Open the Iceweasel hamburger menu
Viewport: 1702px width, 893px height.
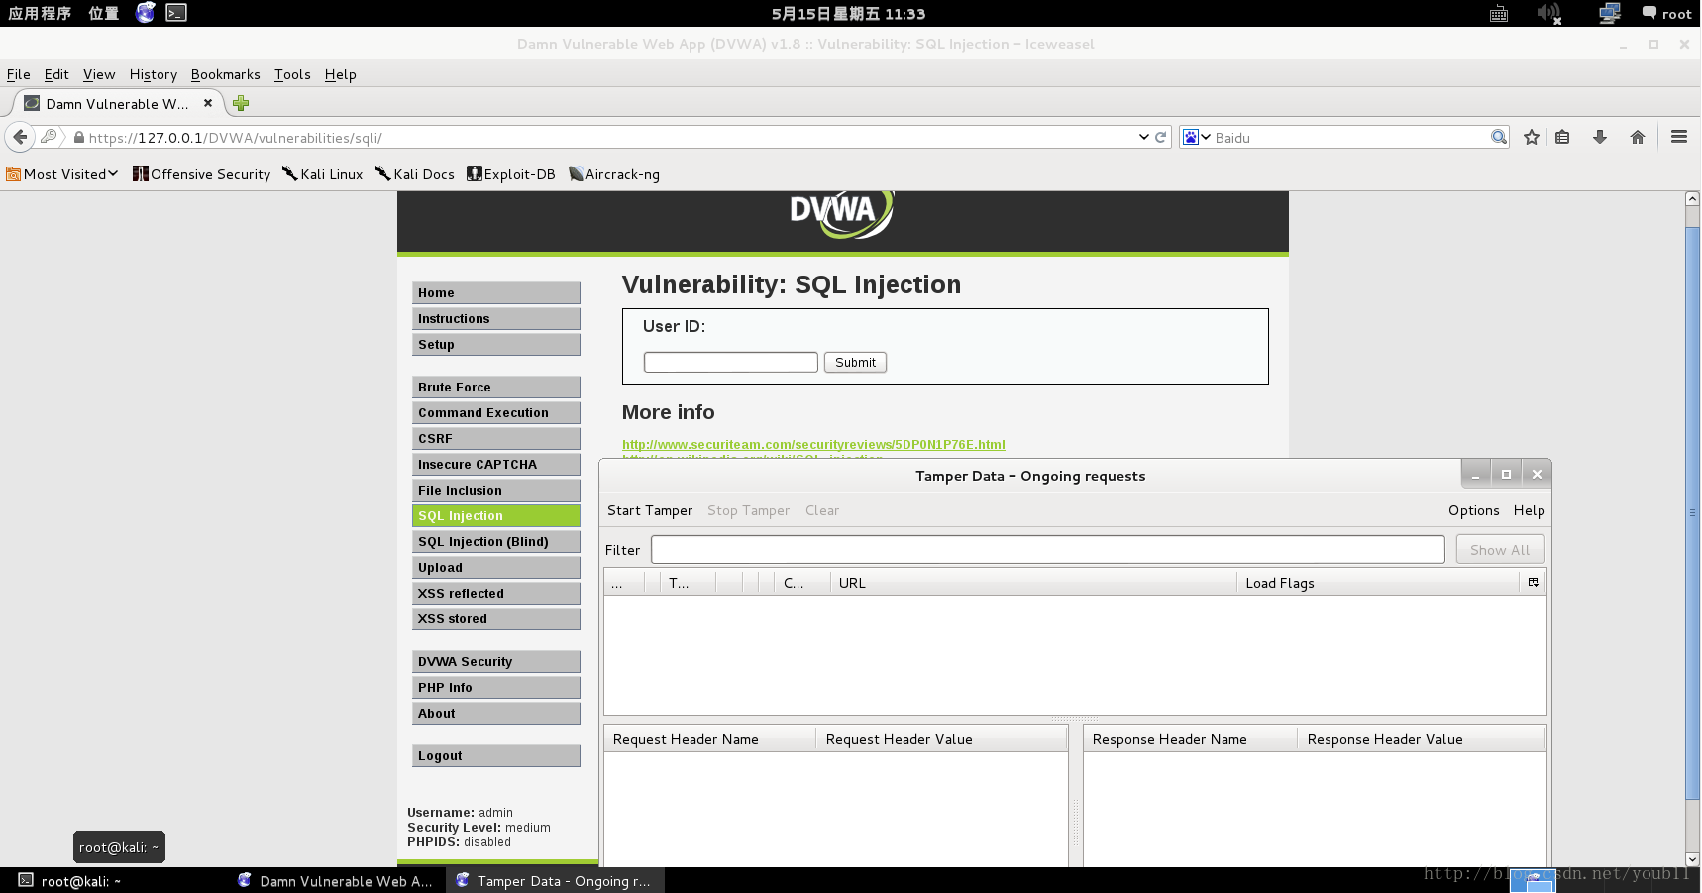click(1679, 137)
